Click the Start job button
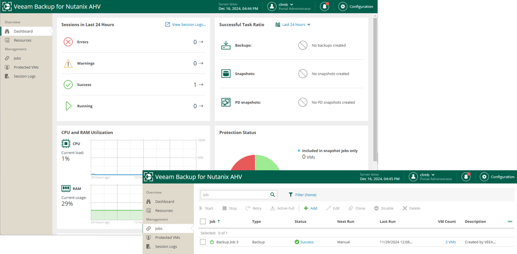517x254 pixels. pyautogui.click(x=207, y=208)
